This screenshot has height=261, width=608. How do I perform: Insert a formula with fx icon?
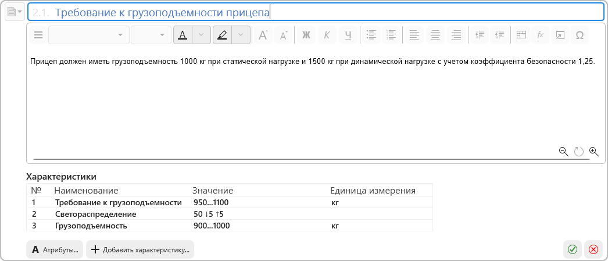[540, 35]
